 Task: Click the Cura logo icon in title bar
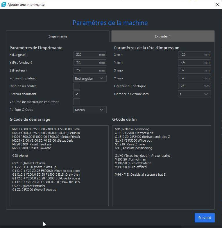[3, 4]
